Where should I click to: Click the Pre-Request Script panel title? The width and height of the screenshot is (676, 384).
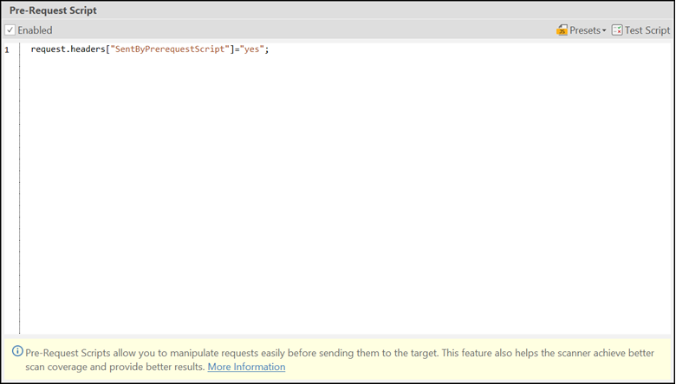click(54, 10)
